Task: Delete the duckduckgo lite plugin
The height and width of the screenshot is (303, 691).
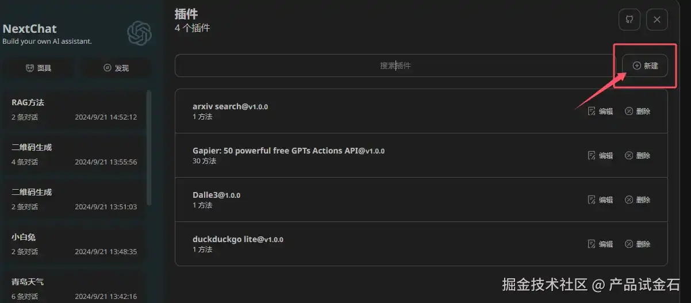Action: pos(638,244)
